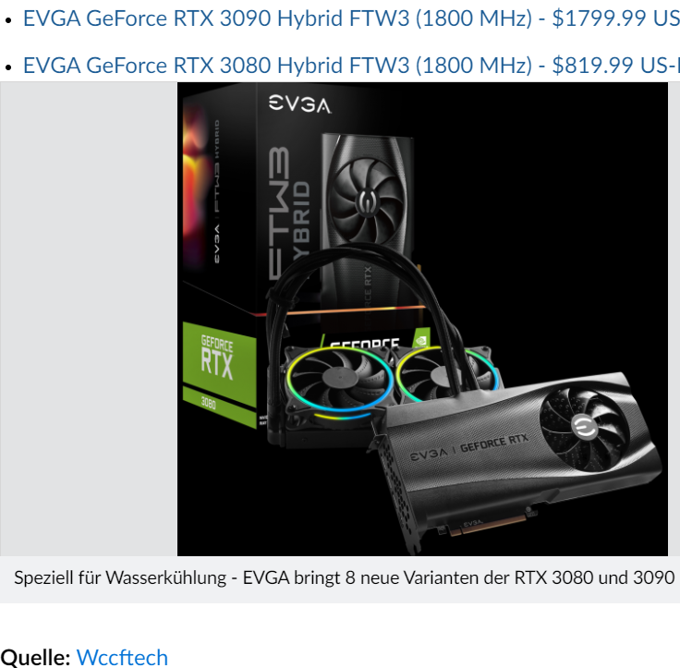The image size is (680, 668).
Task: Click the Quelle label text
Action: point(35,657)
